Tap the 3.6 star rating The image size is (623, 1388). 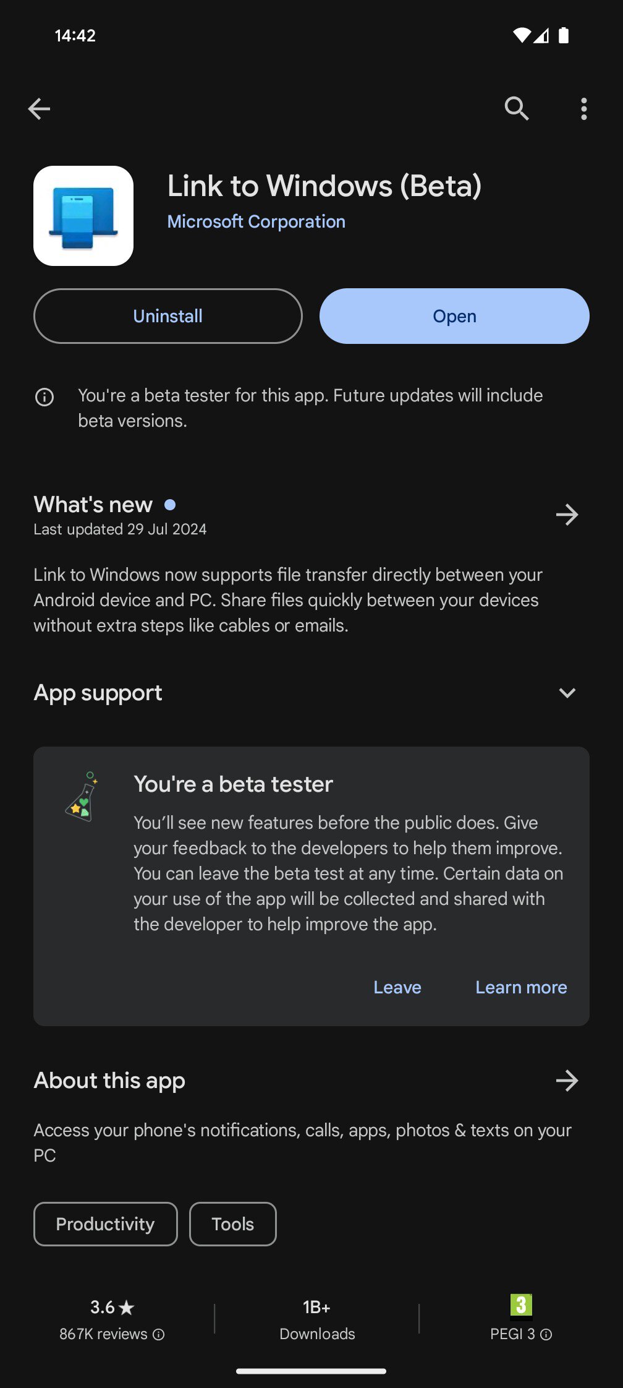click(112, 1307)
